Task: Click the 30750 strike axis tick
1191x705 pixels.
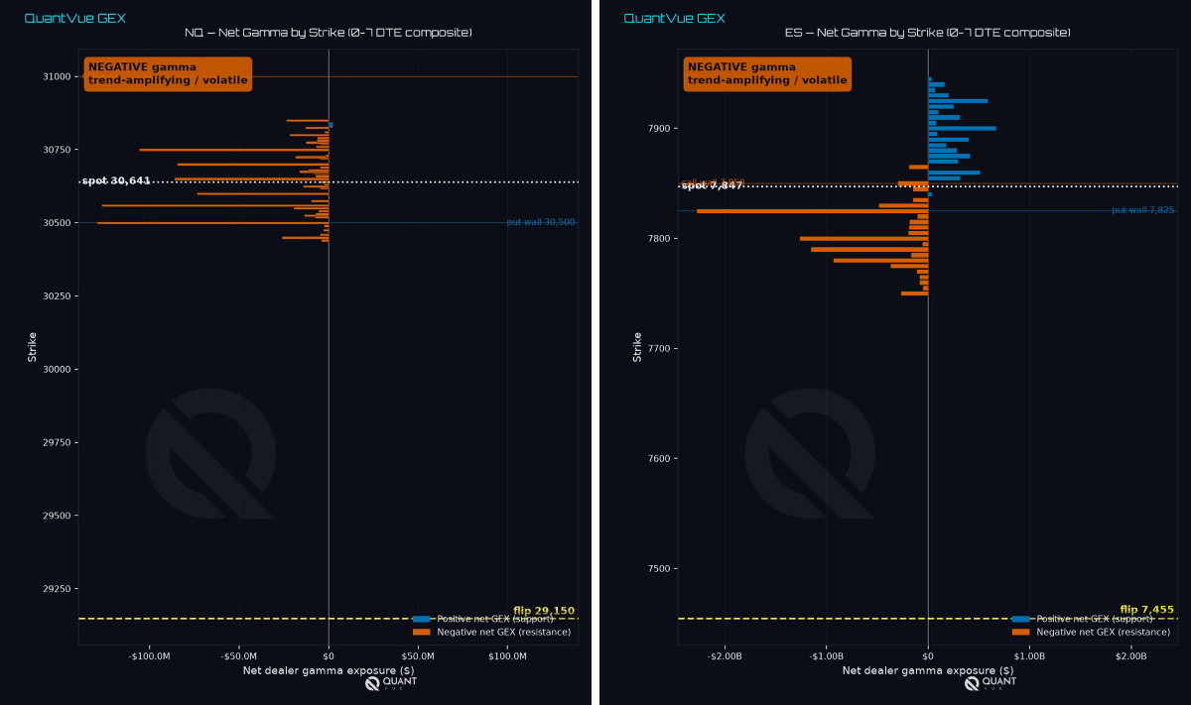Action: coord(58,150)
